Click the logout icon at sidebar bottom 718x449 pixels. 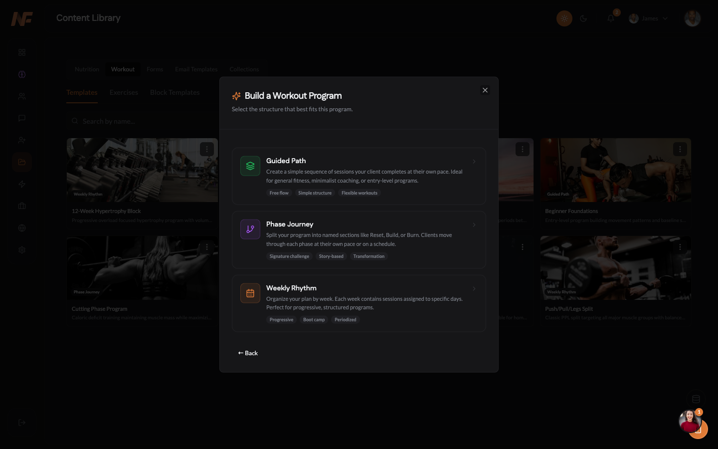[22, 423]
